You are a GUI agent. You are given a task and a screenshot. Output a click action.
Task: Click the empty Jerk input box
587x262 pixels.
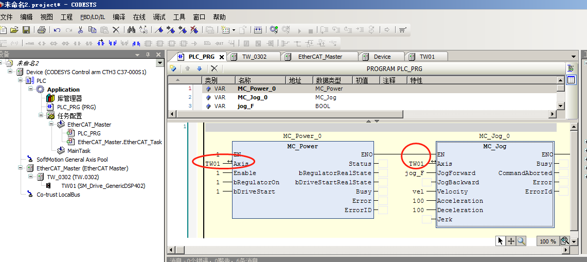point(427,220)
